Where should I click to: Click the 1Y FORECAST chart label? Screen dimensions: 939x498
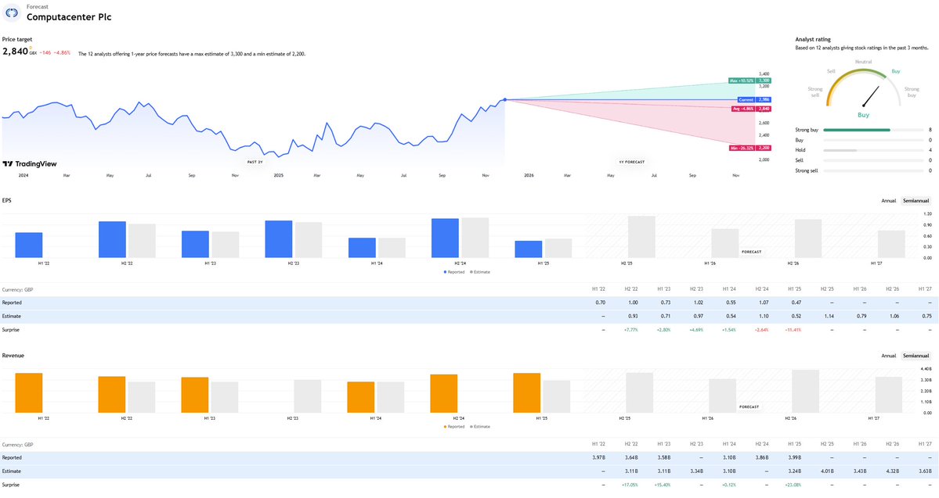(632, 162)
